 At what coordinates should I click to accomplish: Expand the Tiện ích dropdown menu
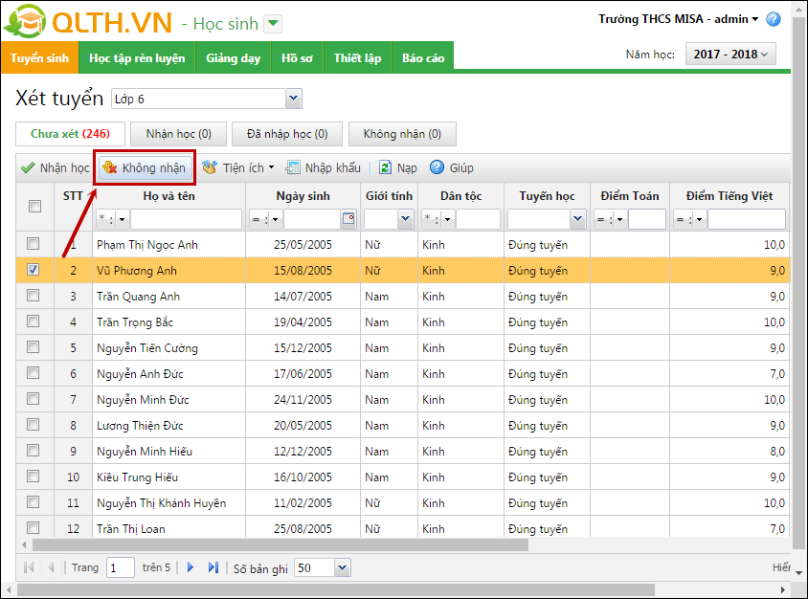239,168
